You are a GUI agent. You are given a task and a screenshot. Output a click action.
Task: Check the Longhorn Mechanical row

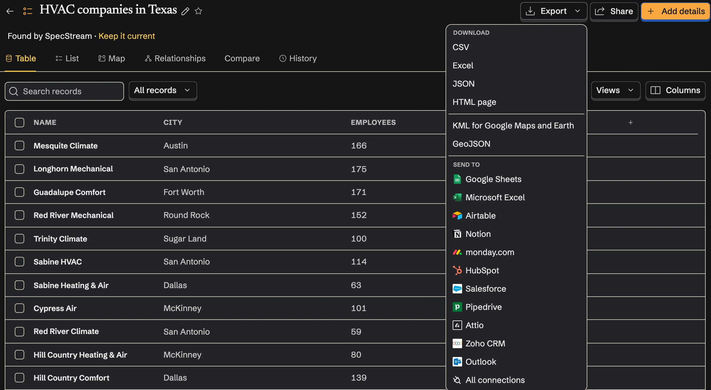[19, 169]
